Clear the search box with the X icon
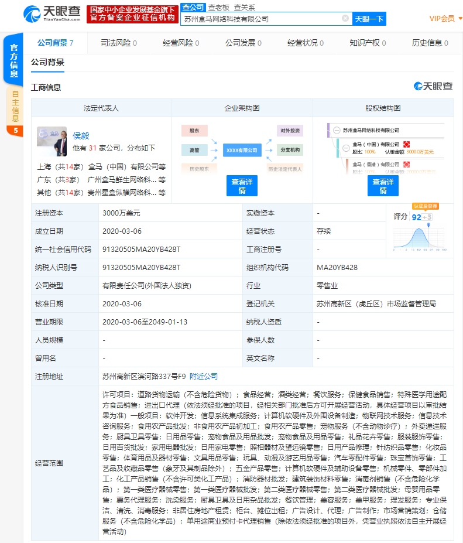 345,19
